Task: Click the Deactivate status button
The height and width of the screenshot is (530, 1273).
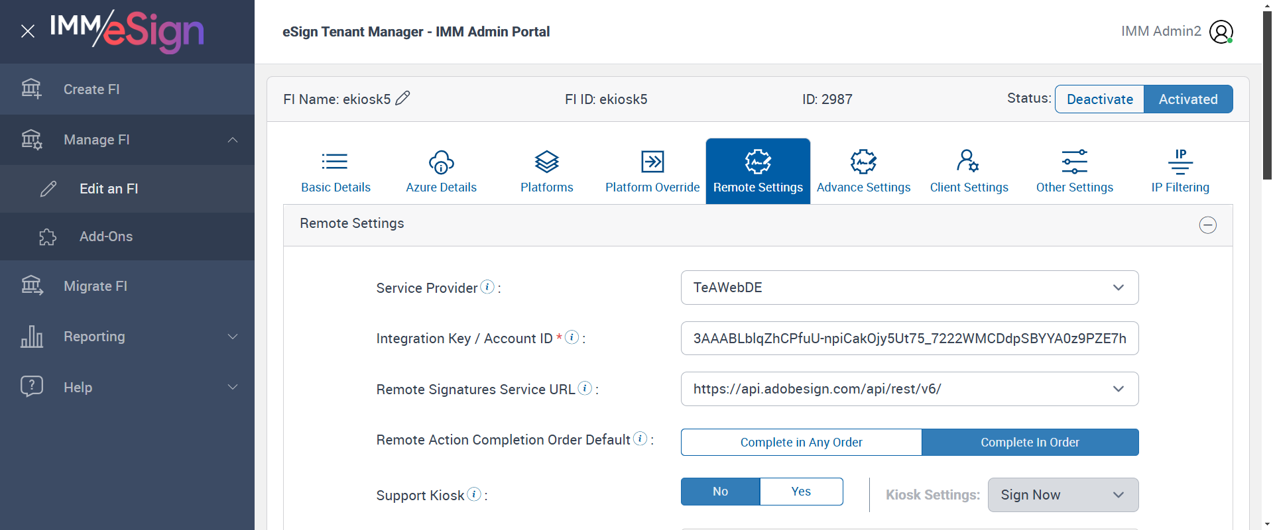Action: (1099, 99)
